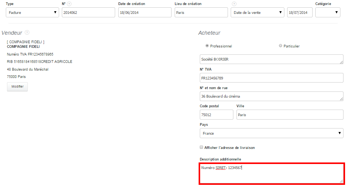
Task: Focus the sale date field 18/07/2014
Action: pos(299,12)
